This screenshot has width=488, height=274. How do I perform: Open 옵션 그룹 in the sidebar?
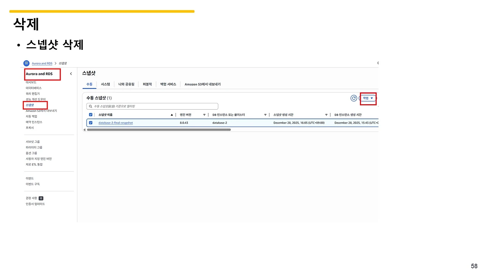pos(32,153)
